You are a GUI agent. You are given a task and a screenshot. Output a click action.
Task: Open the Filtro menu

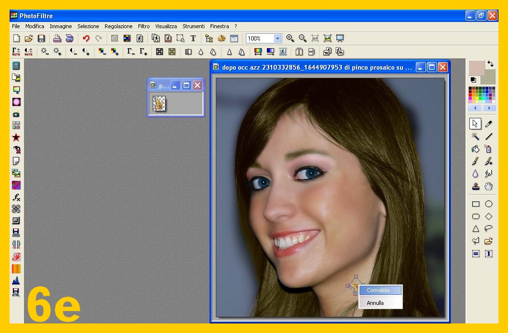coord(144,26)
